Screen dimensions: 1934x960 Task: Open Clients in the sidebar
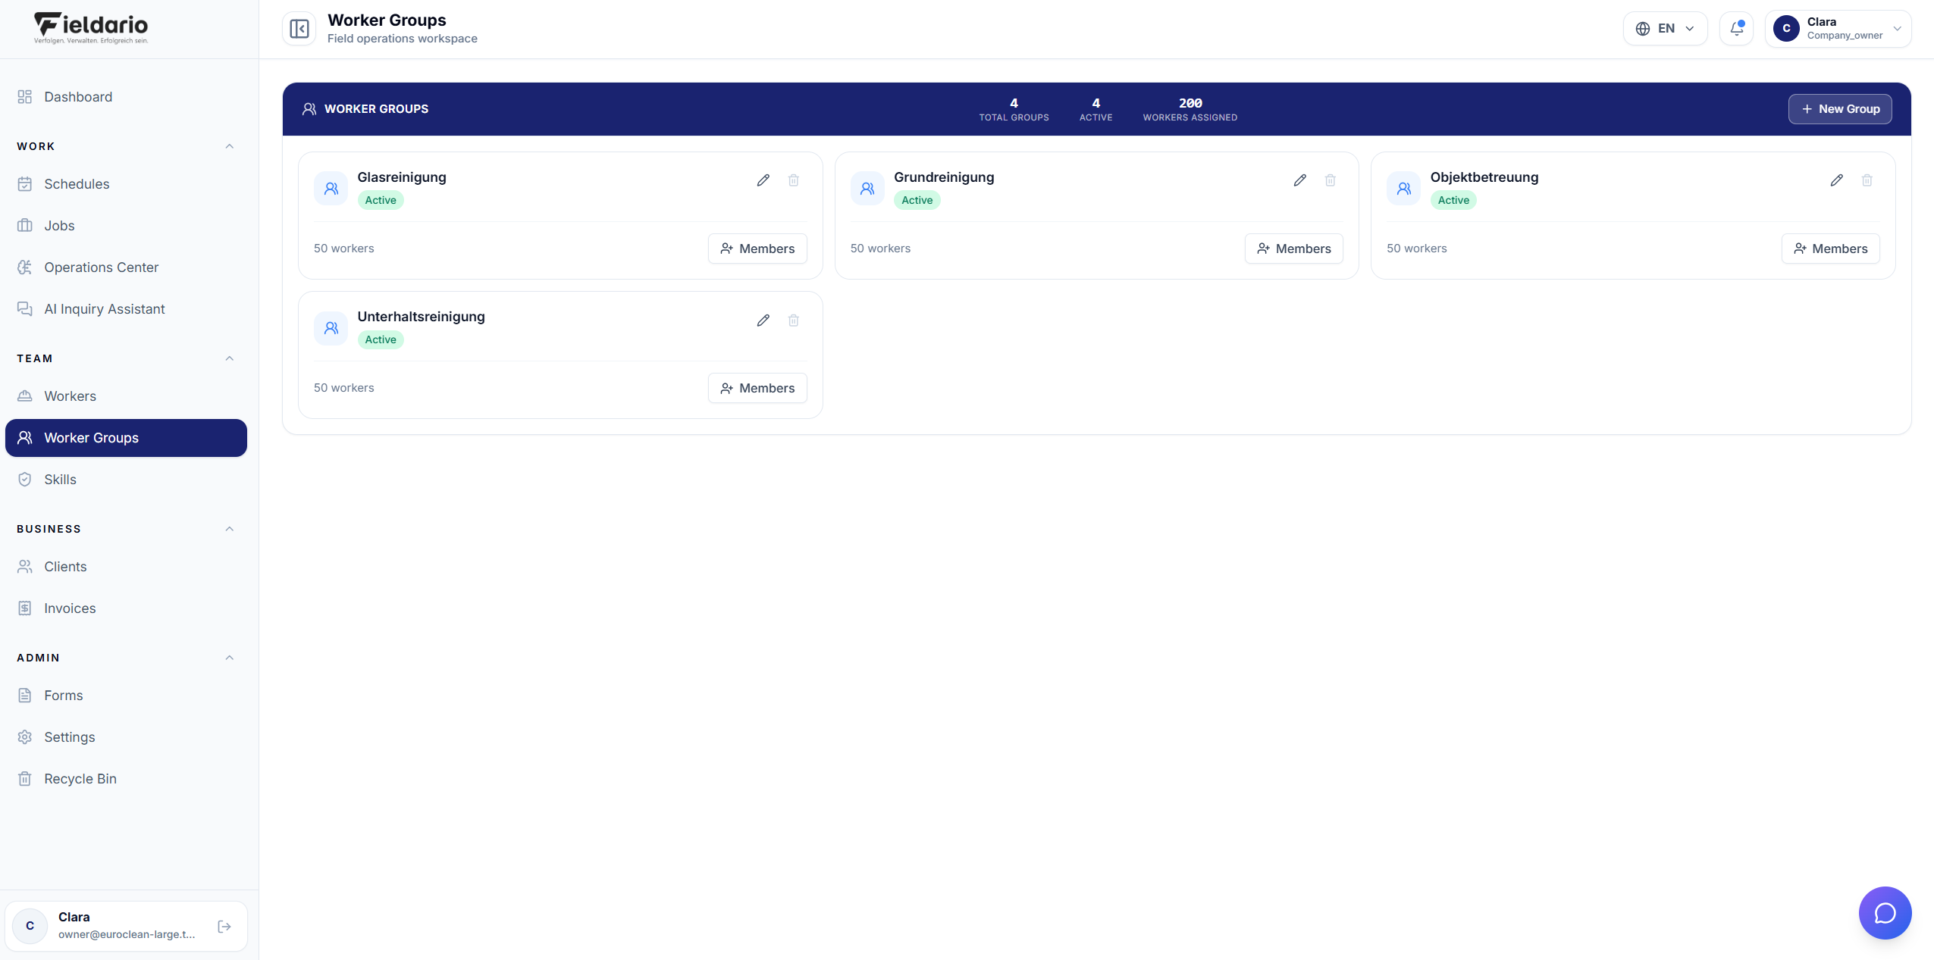pos(126,567)
